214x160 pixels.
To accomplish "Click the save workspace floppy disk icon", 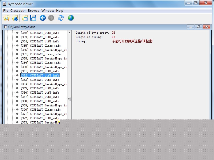I will (x=33, y=18).
